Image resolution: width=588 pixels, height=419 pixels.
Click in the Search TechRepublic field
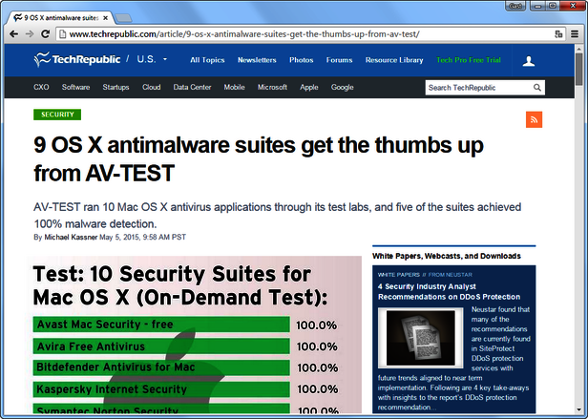coord(477,88)
